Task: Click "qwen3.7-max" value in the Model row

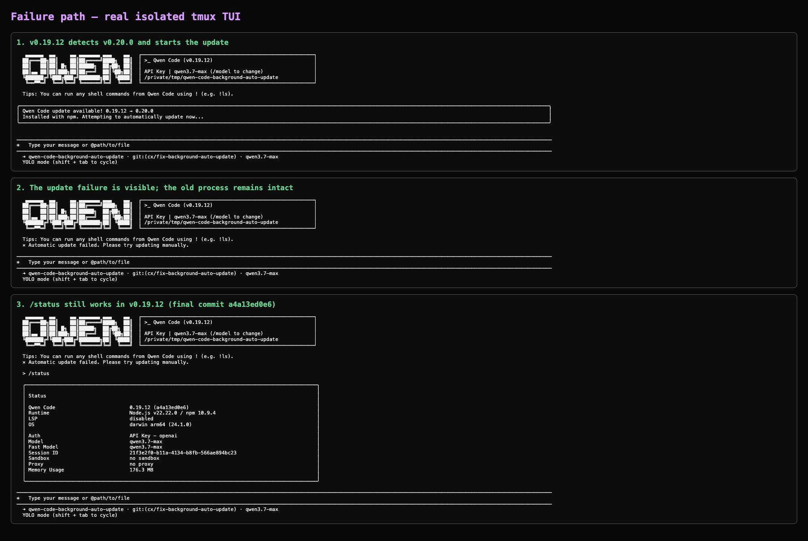Action: pos(146,441)
